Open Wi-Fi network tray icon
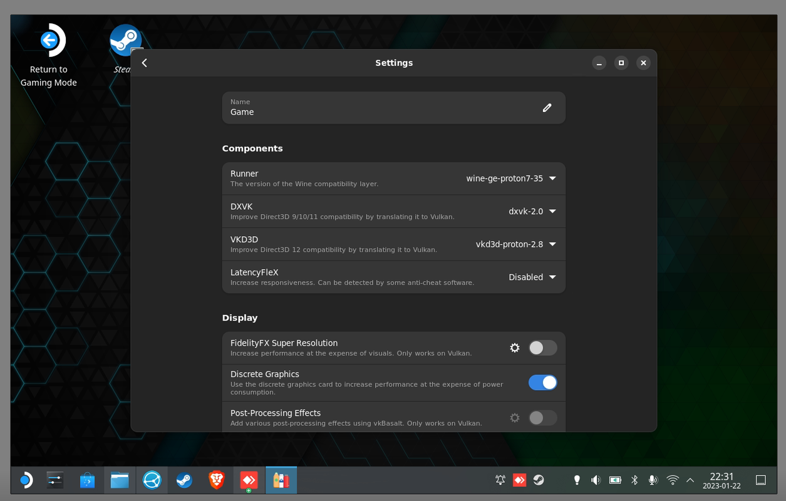Image resolution: width=786 pixels, height=501 pixels. (673, 480)
